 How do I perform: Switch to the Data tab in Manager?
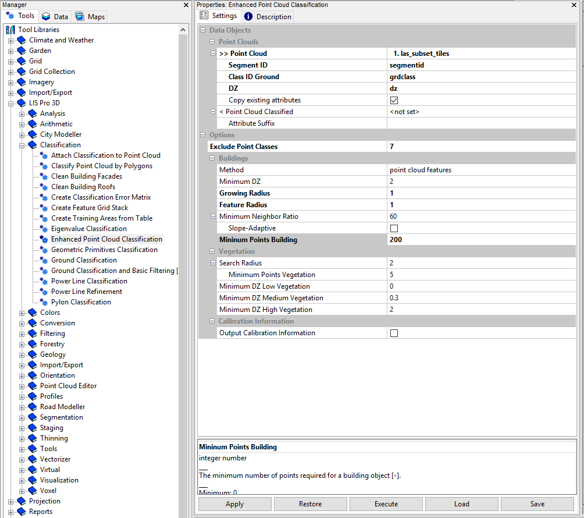tap(55, 17)
